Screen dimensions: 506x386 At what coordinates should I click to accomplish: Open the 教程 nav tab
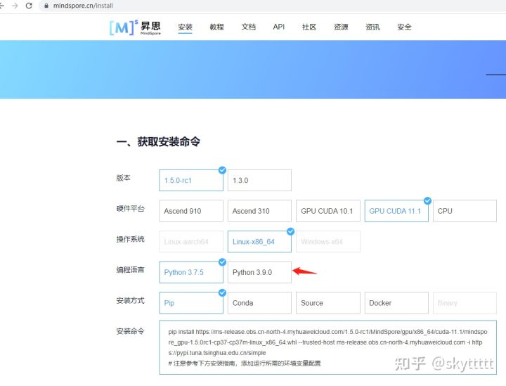pos(216,27)
